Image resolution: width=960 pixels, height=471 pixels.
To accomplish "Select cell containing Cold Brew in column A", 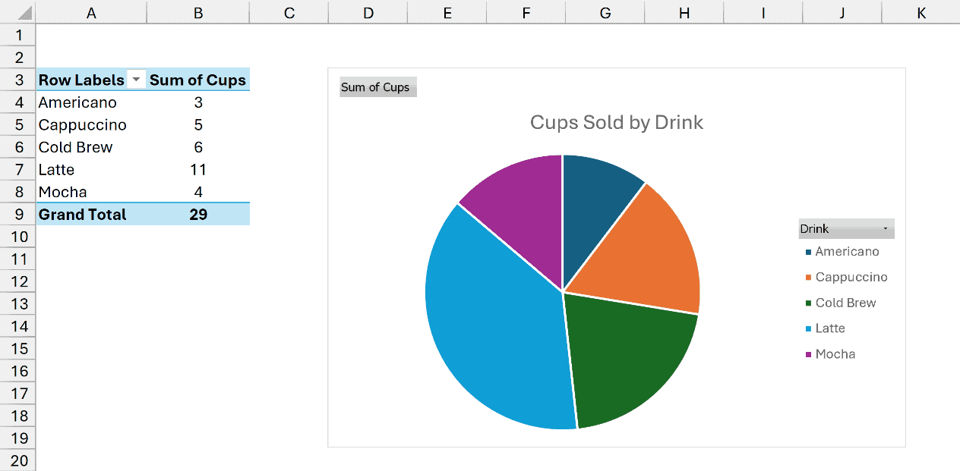I will pyautogui.click(x=91, y=147).
